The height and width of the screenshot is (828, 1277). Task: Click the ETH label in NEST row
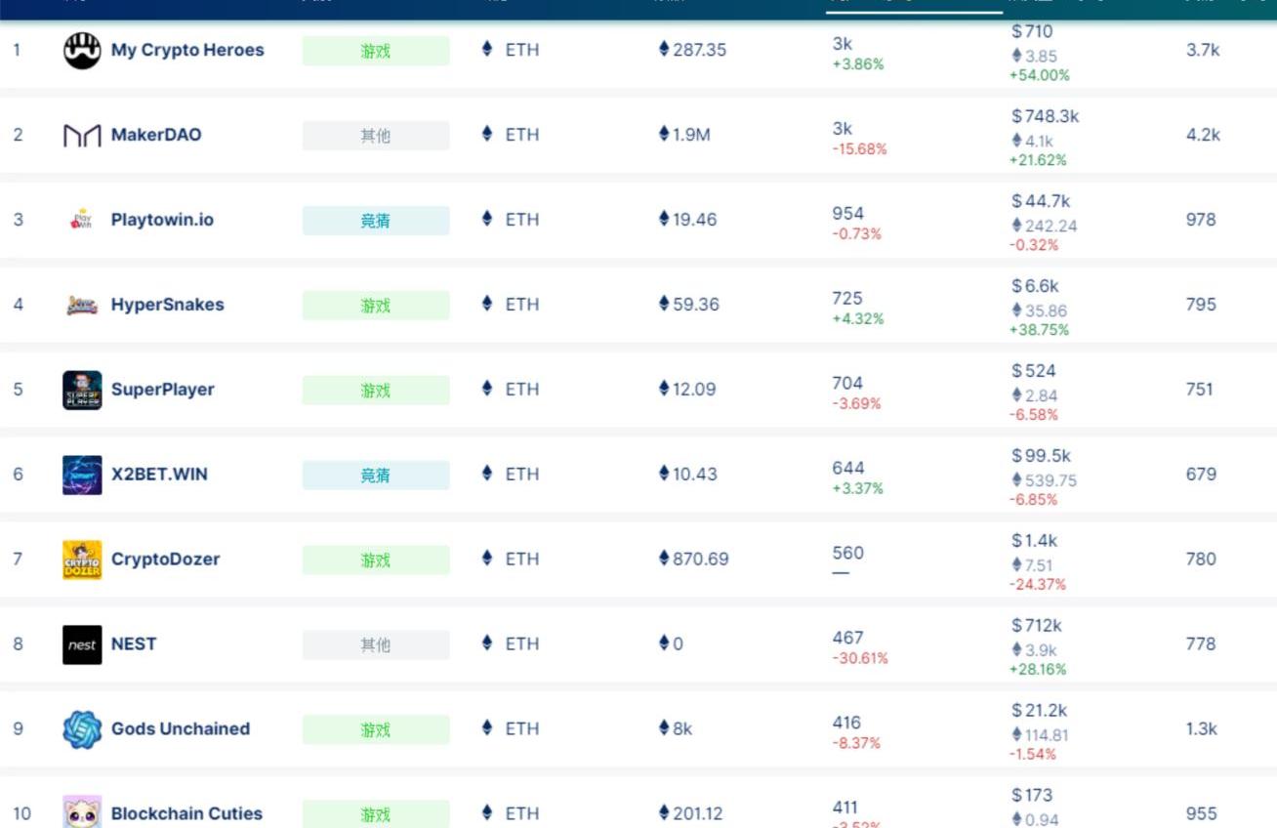pyautogui.click(x=521, y=644)
